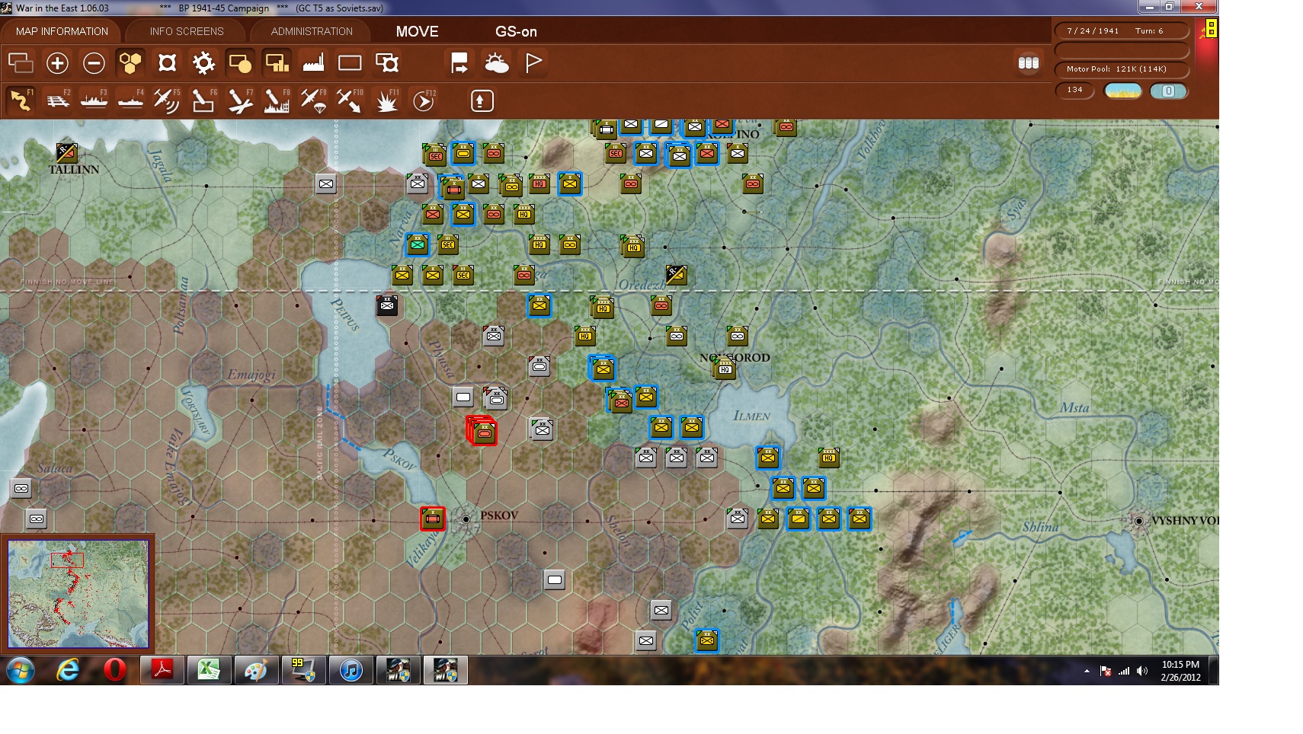Select the F5 air recon mode
The width and height of the screenshot is (1303, 734).
(x=167, y=101)
